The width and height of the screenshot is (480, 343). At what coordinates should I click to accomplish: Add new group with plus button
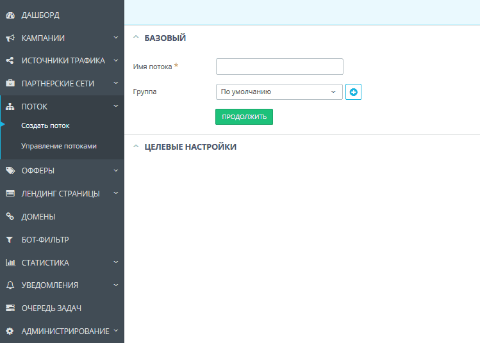click(353, 92)
